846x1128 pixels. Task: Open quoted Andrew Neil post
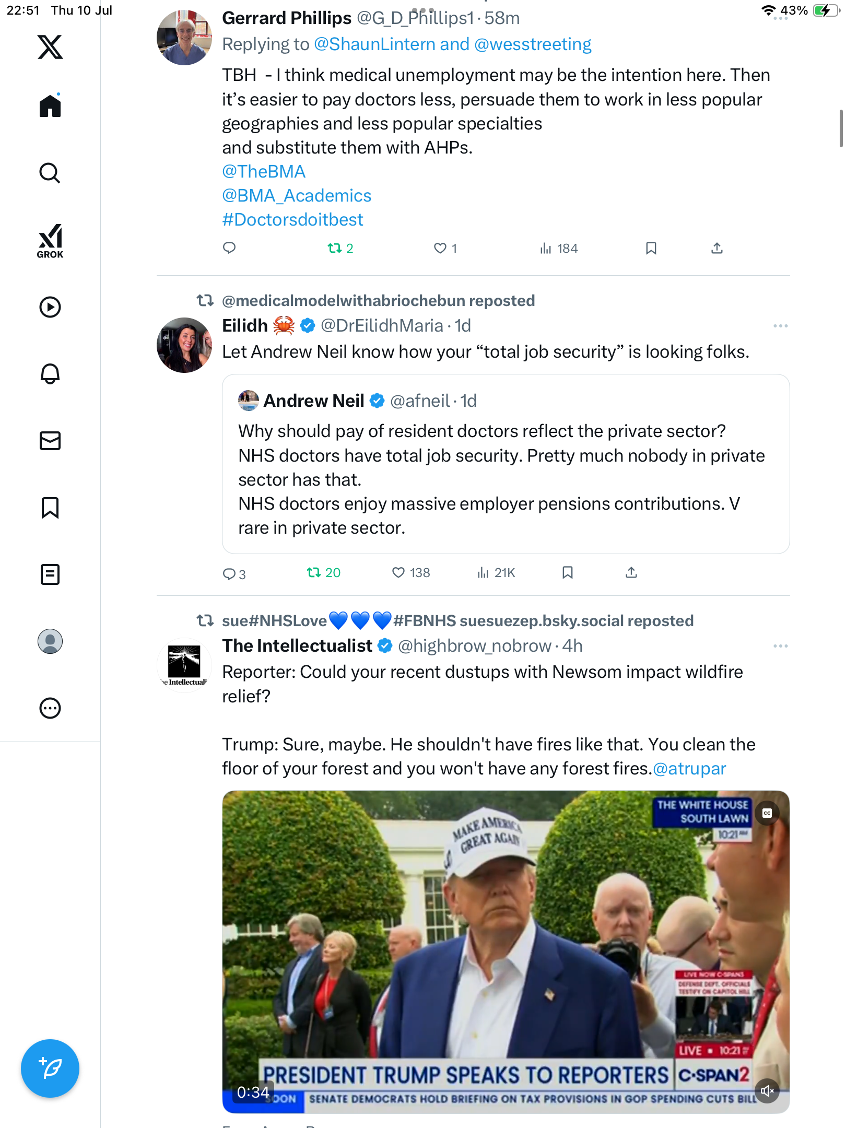click(x=506, y=464)
